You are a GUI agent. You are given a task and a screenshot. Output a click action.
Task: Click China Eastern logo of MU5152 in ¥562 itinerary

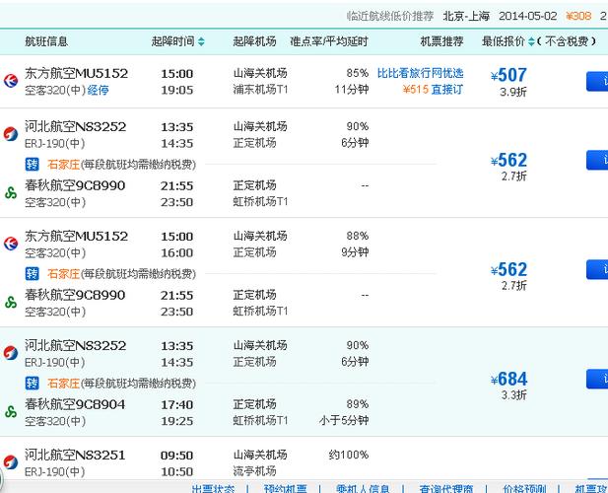(x=11, y=244)
